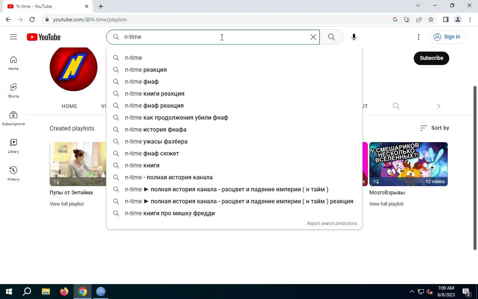Click the Google icon in address bar

click(395, 19)
